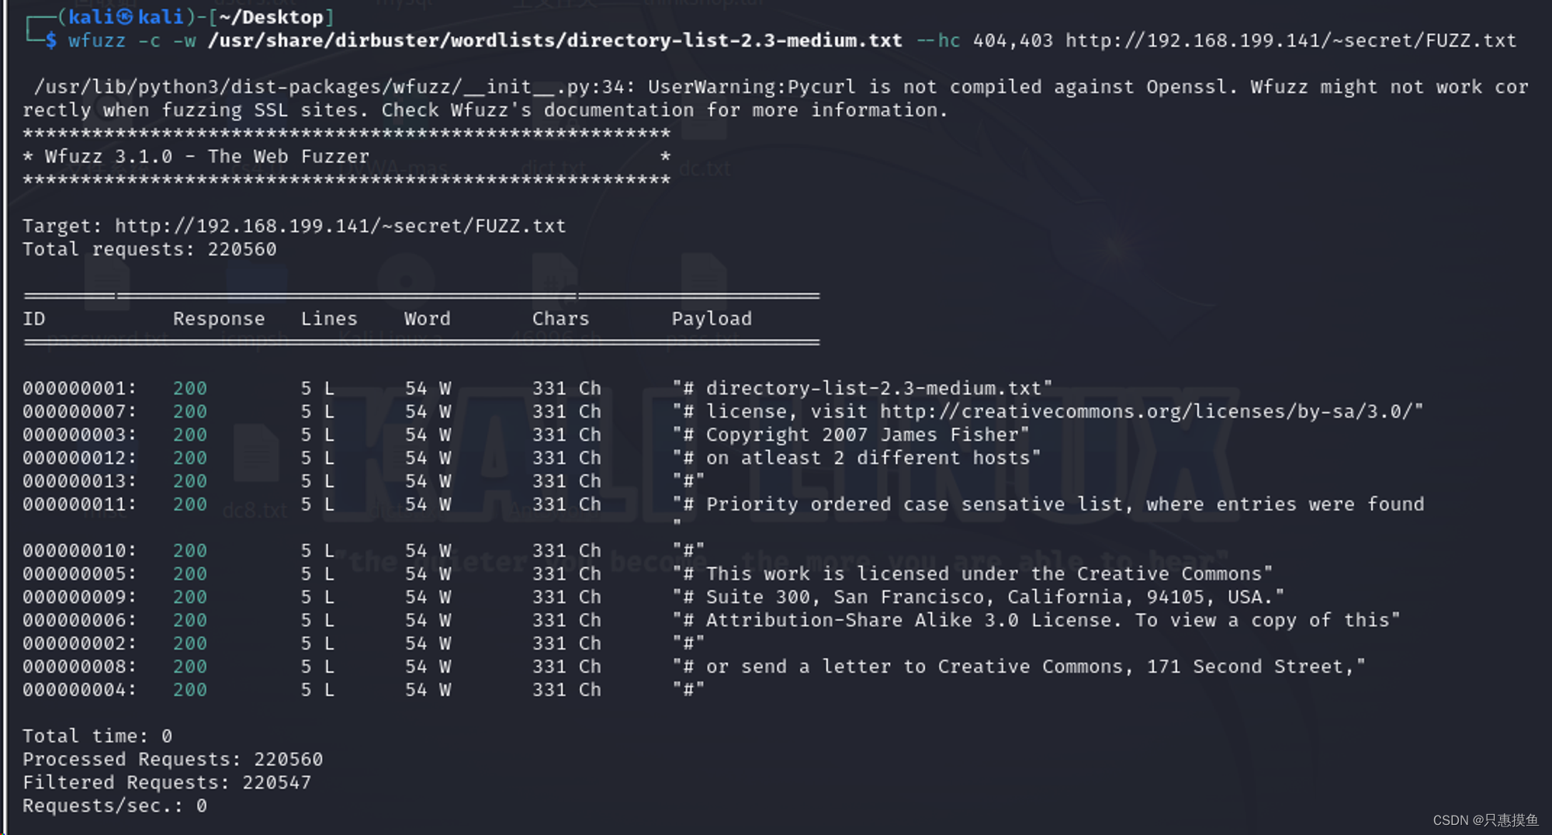The height and width of the screenshot is (835, 1552).
Task: Click the 'Response' column header
Action: [219, 319]
